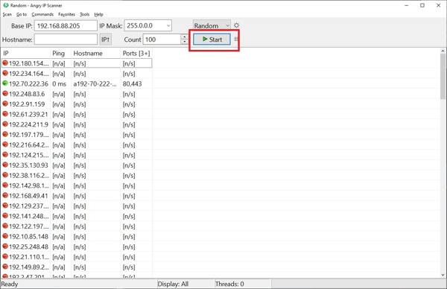Open the Favorites menu
The height and width of the screenshot is (289, 447).
(x=66, y=14)
